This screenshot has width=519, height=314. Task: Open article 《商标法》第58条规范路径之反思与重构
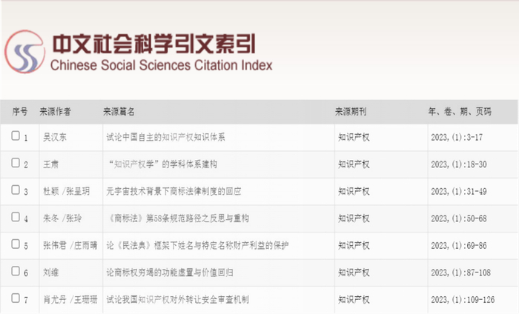178,218
